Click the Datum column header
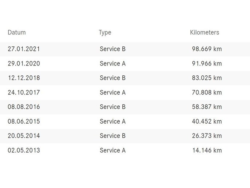The image size is (250, 188). coord(17,33)
